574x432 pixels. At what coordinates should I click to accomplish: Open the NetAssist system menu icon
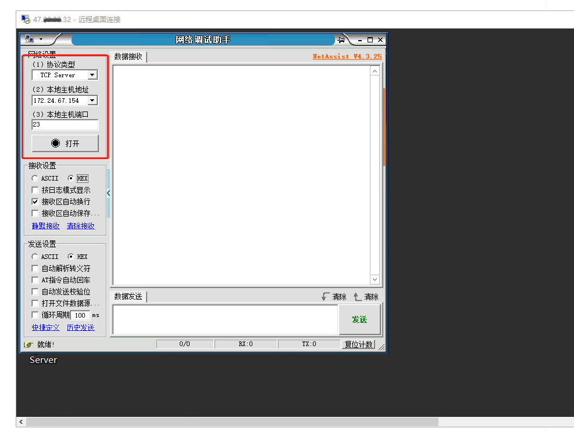(29, 39)
